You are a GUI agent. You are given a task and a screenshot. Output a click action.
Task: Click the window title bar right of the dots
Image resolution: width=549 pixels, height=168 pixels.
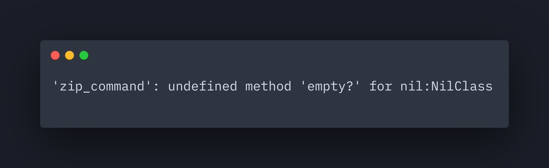click(297, 55)
